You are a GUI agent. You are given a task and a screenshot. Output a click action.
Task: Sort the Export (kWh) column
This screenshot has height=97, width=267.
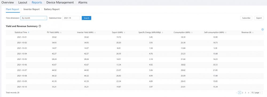[125, 32]
